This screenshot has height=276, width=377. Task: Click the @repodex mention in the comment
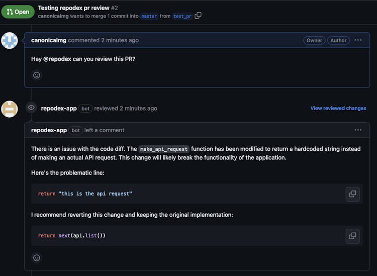point(57,59)
